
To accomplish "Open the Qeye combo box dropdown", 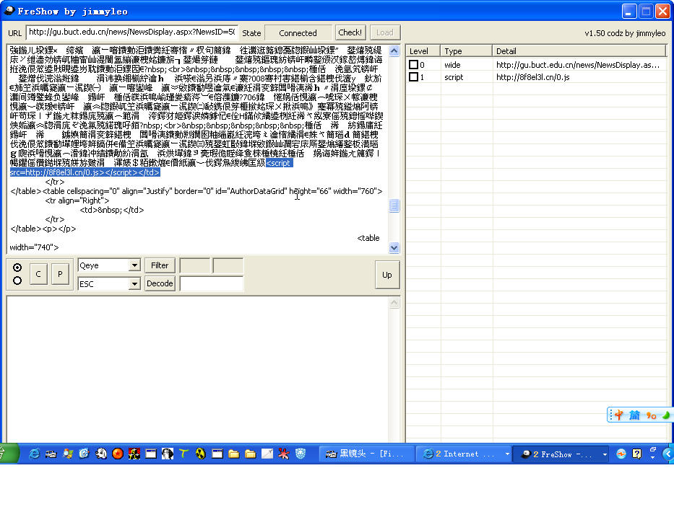I will [x=134, y=265].
